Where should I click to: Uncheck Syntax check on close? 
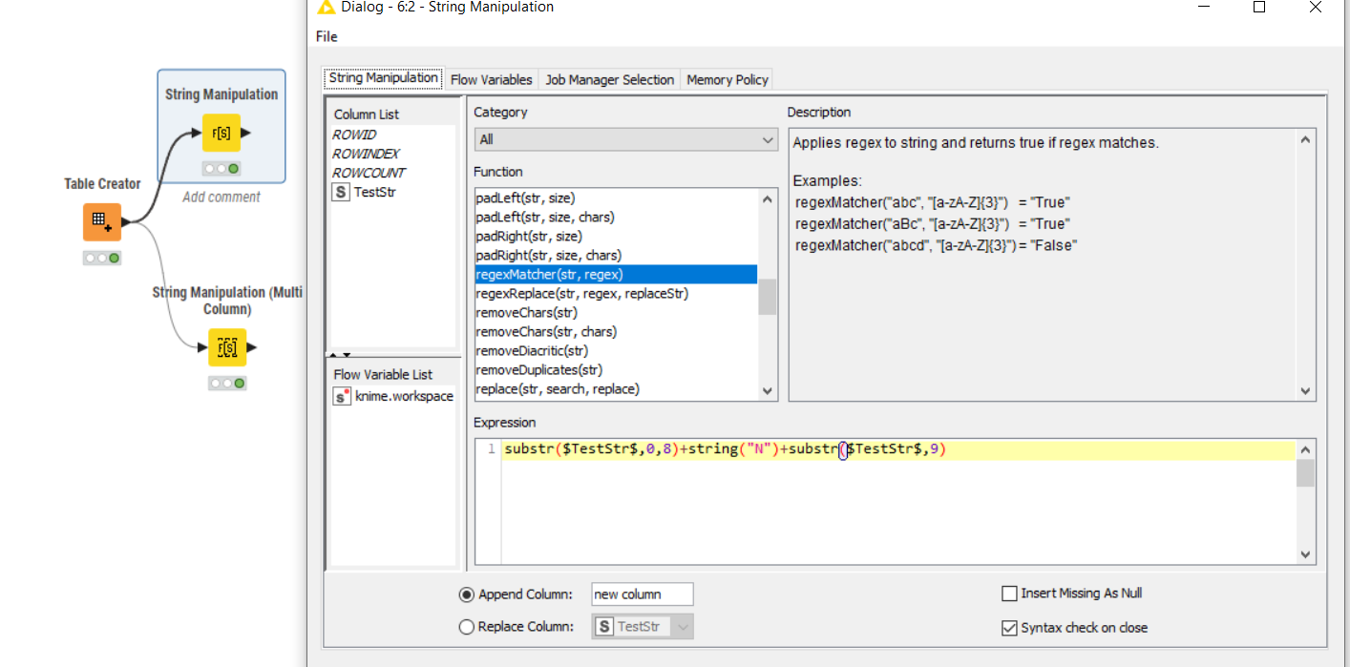[1009, 628]
